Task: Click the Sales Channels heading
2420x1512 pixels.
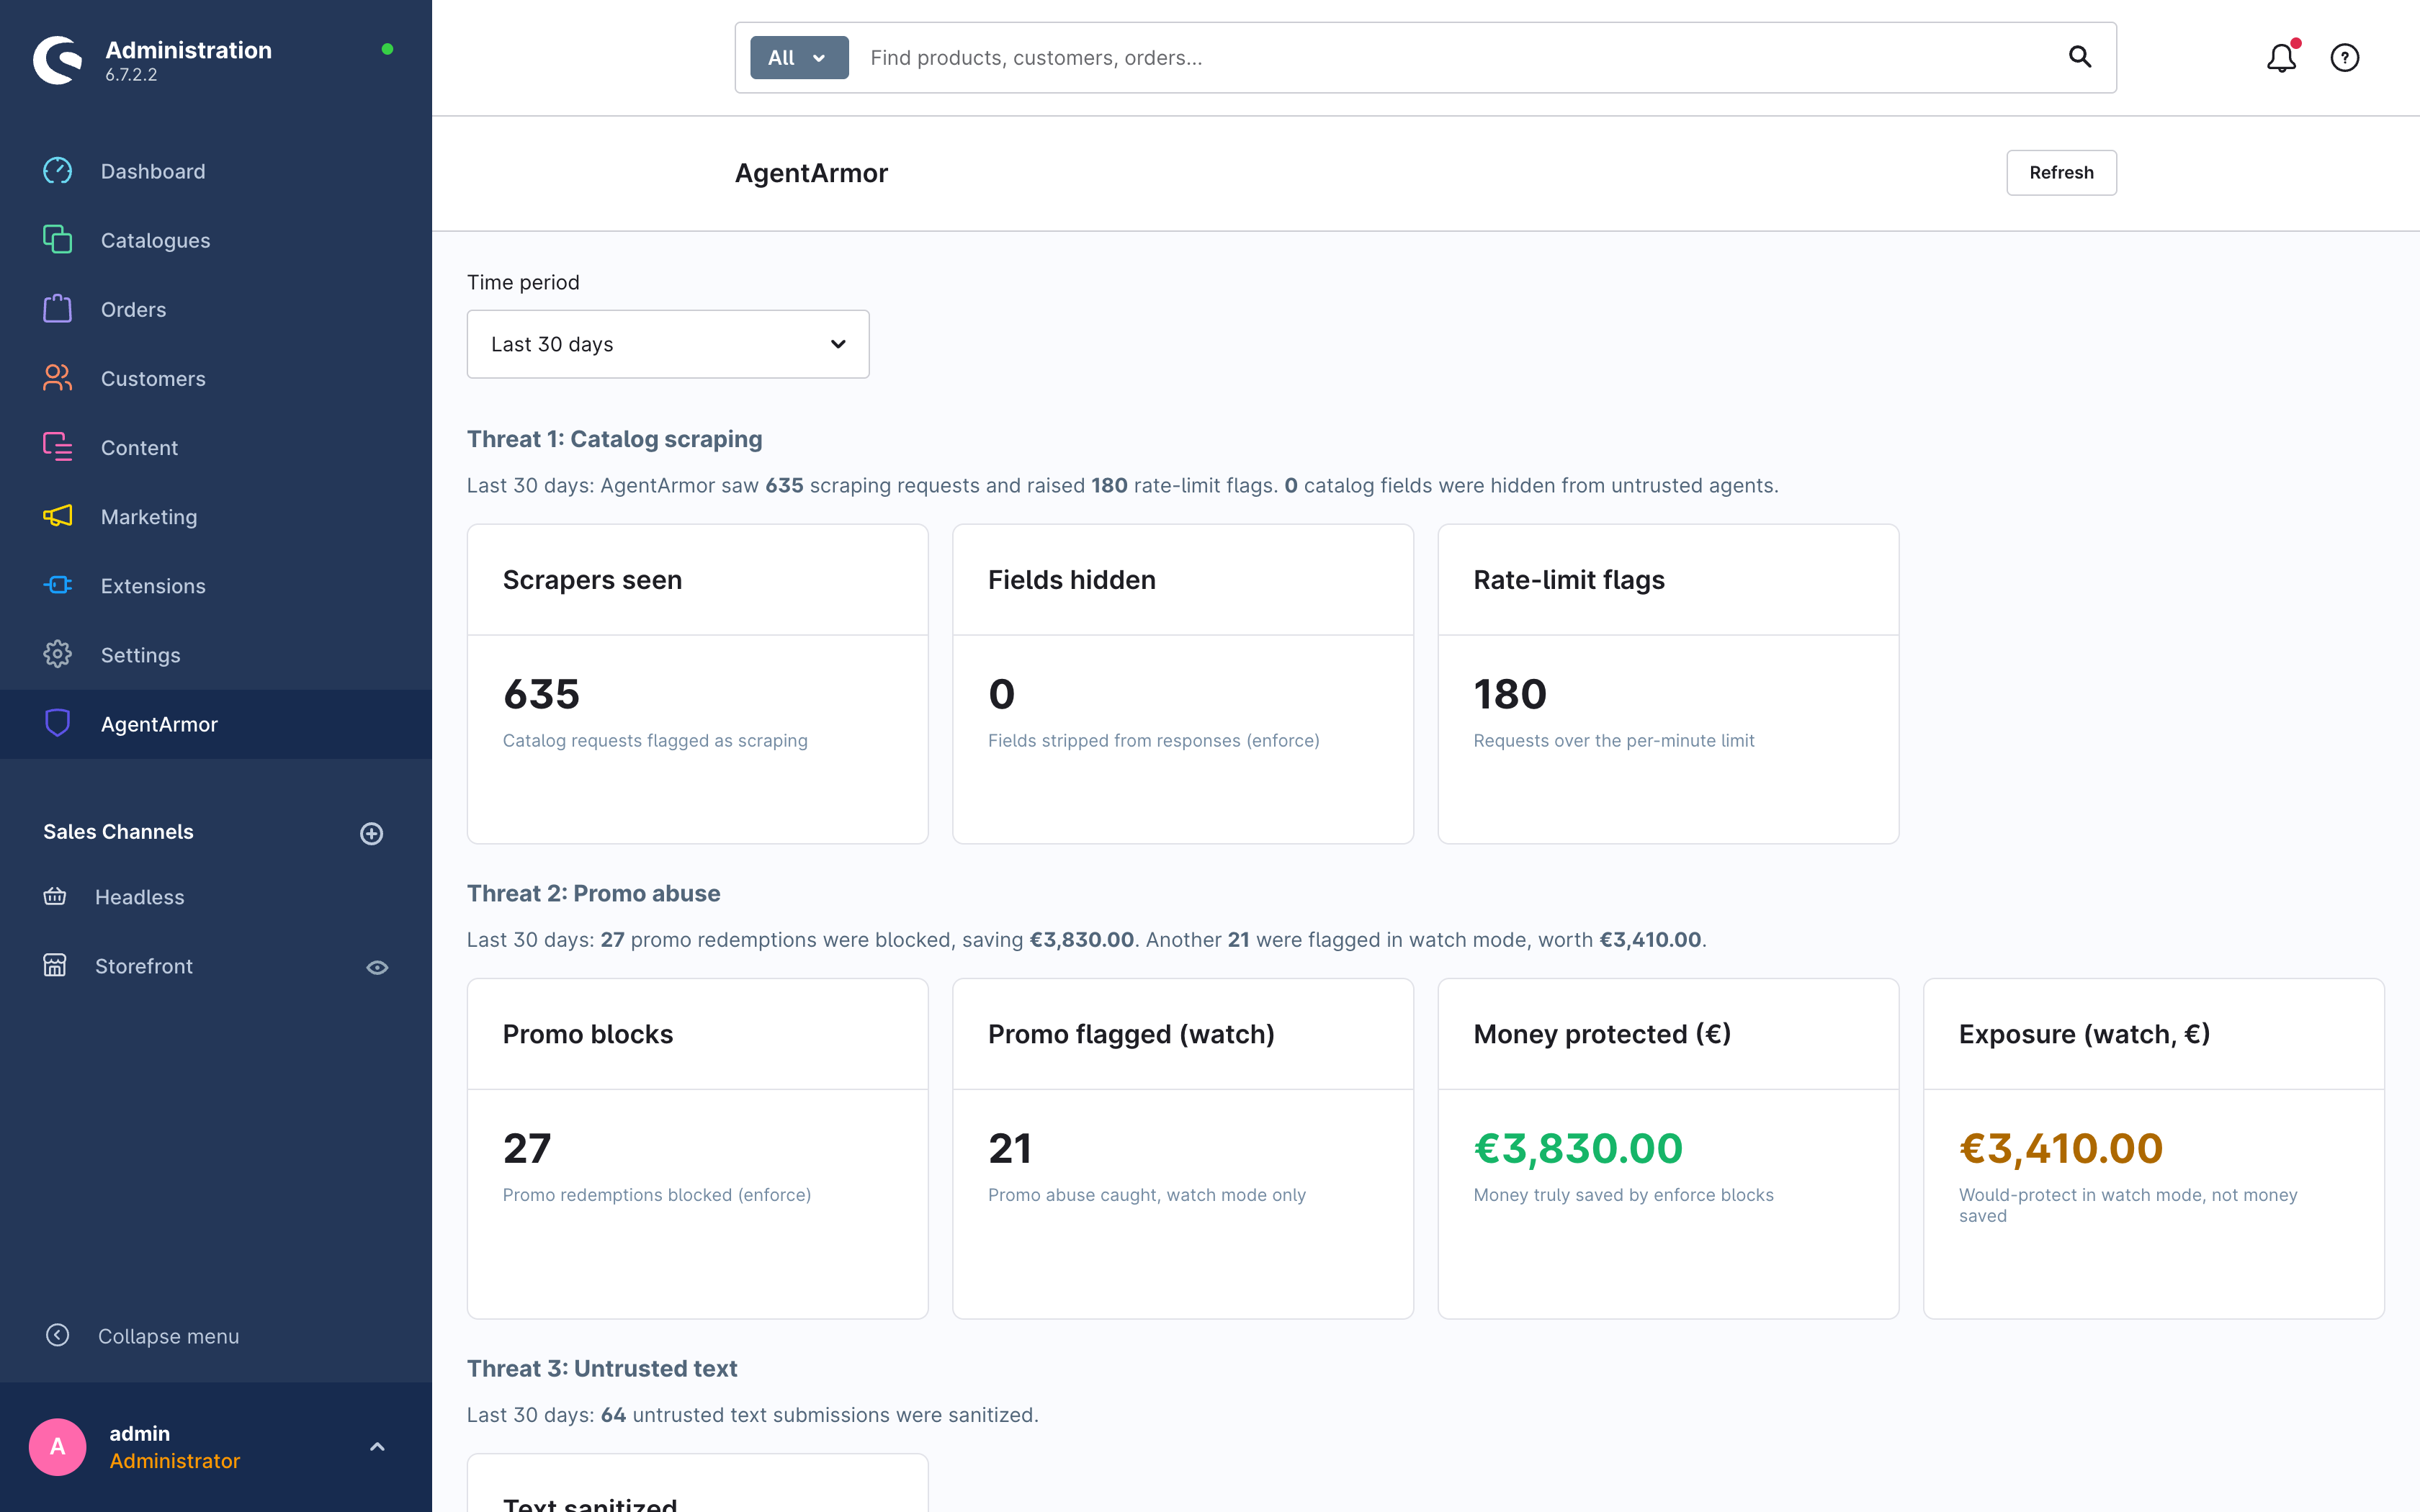Action: pos(118,832)
